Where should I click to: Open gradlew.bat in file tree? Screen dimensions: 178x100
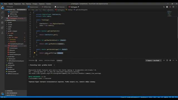[11, 69]
